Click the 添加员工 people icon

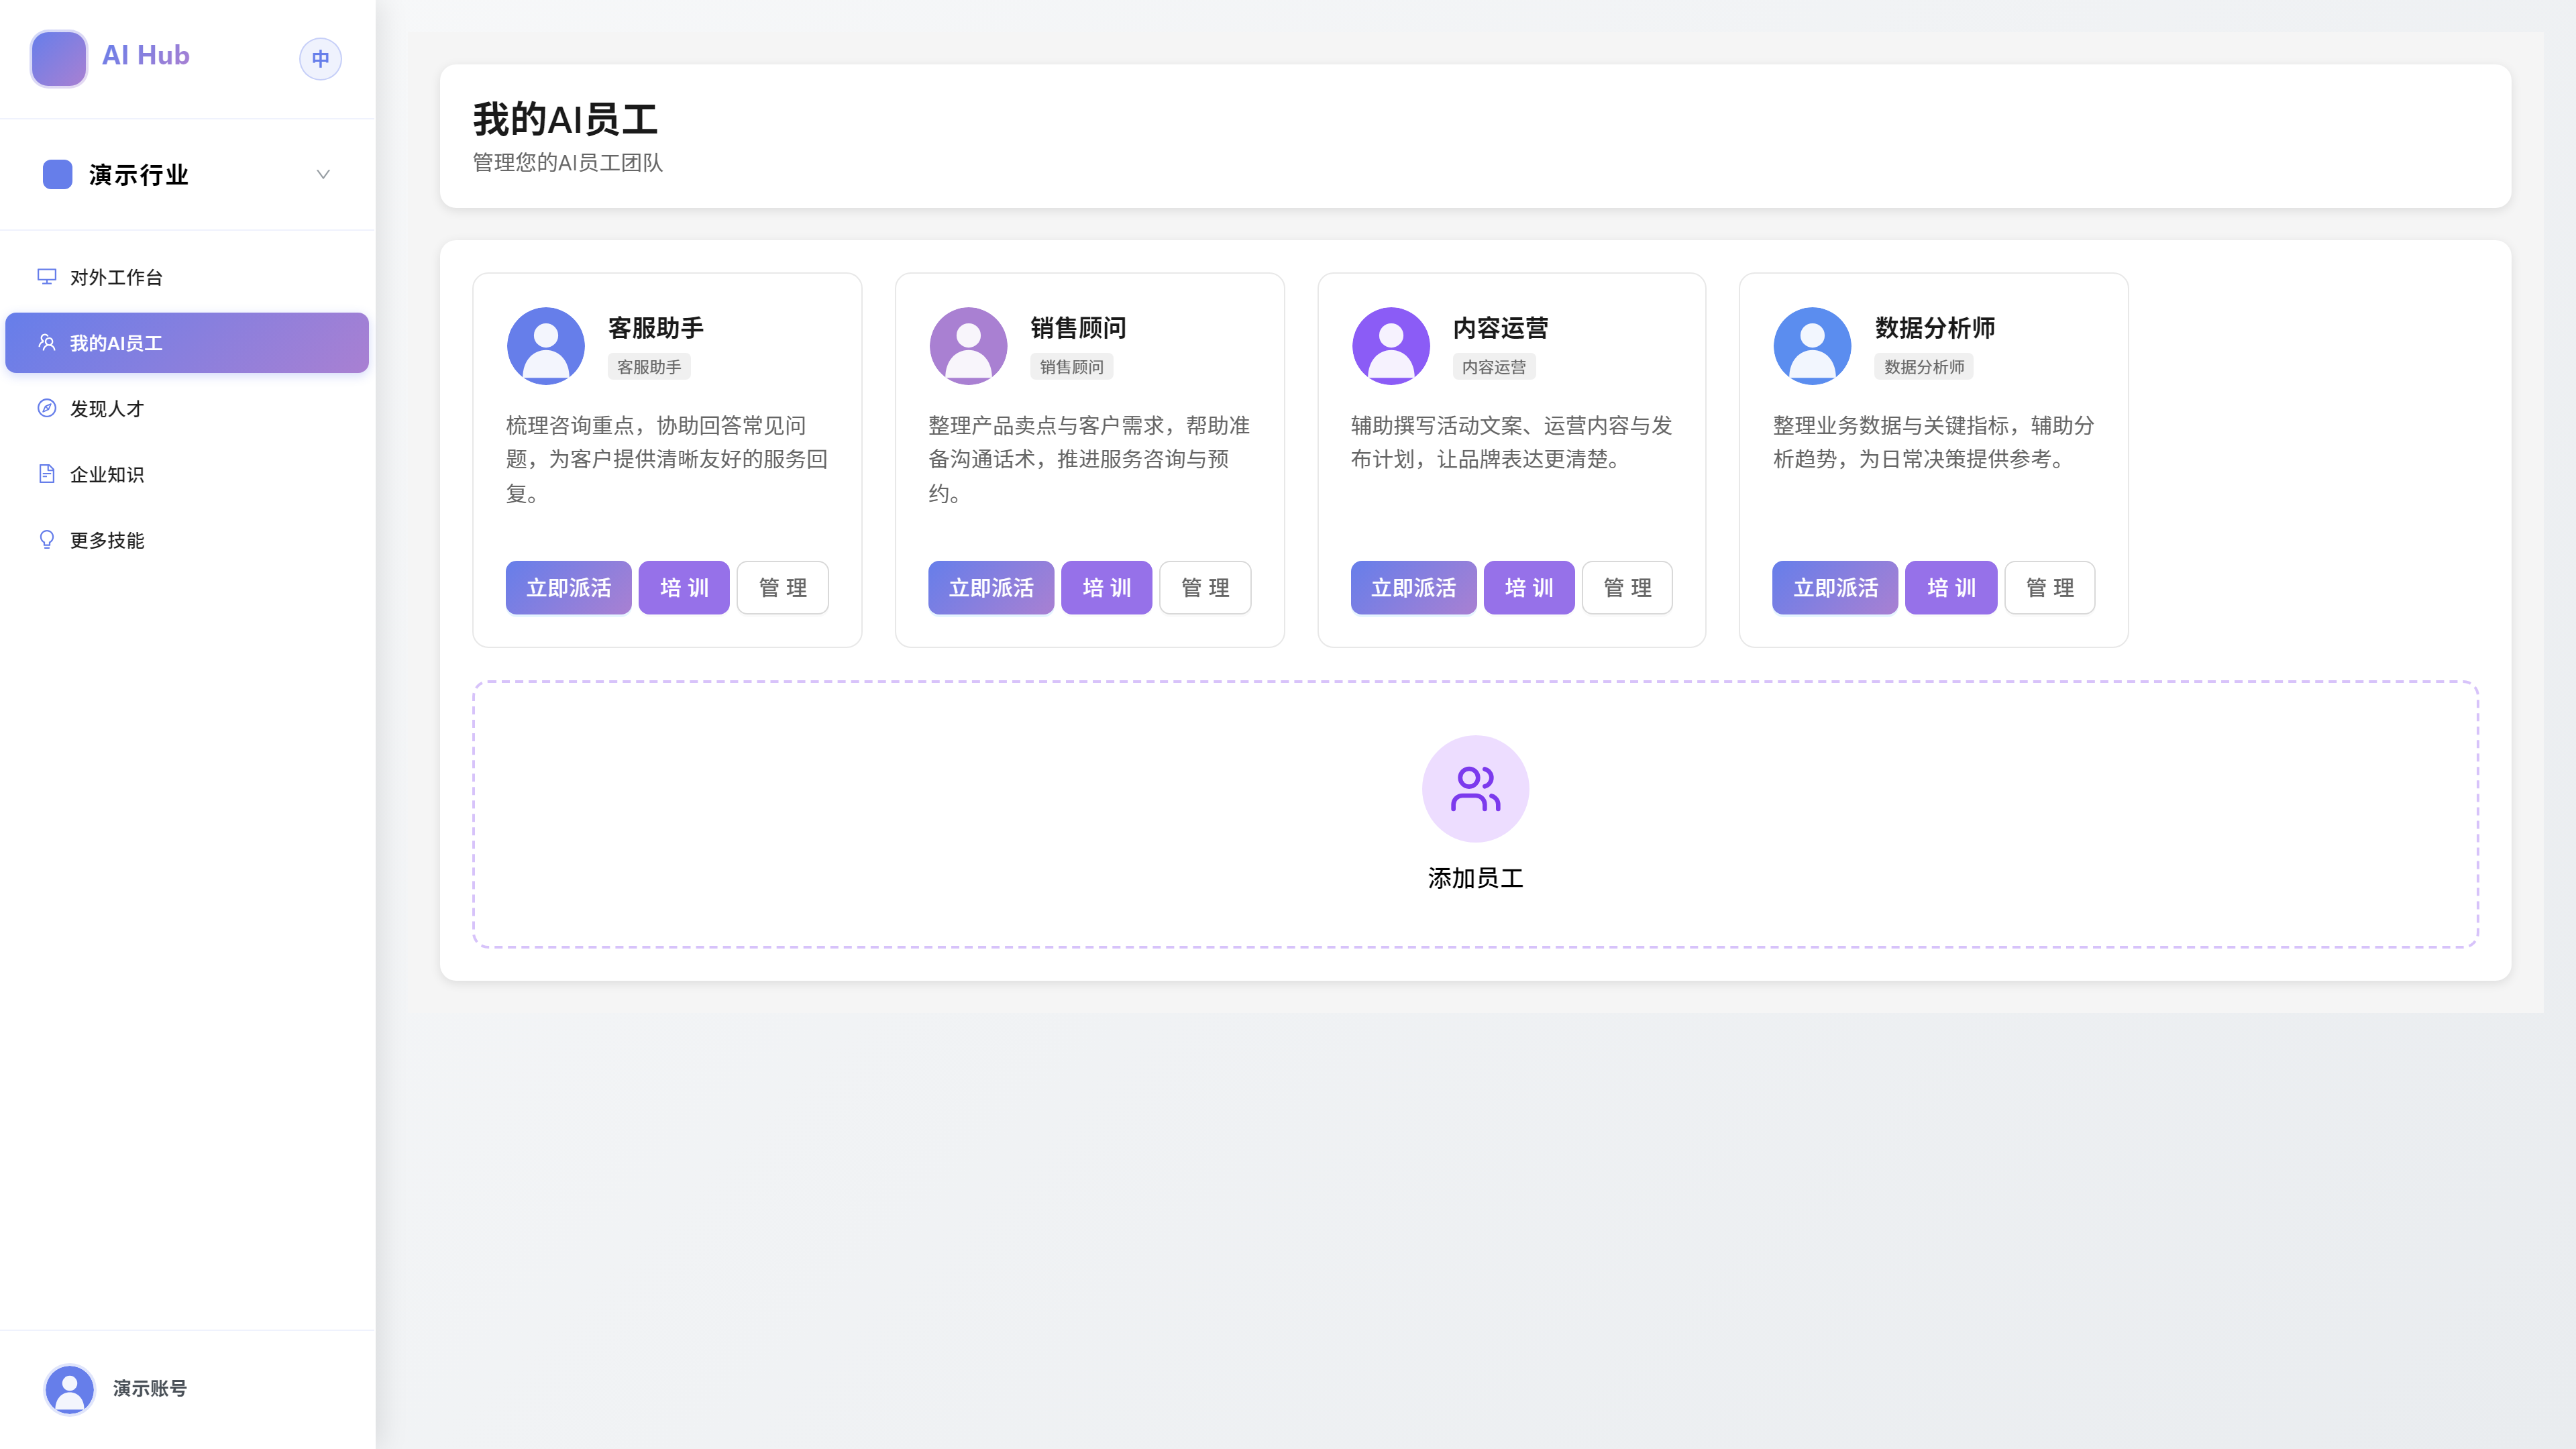[x=1475, y=789]
